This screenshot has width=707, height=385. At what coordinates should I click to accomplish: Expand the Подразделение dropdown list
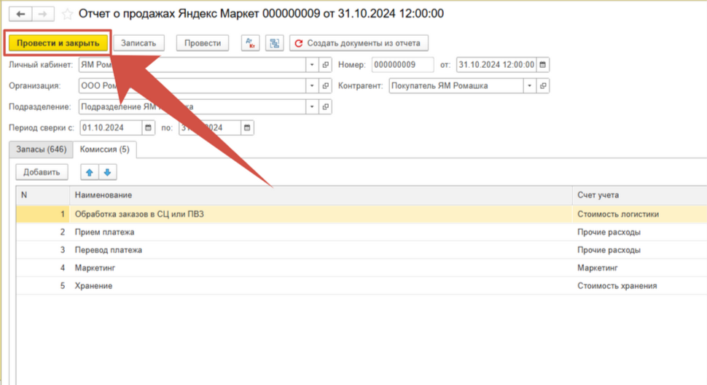(x=313, y=107)
